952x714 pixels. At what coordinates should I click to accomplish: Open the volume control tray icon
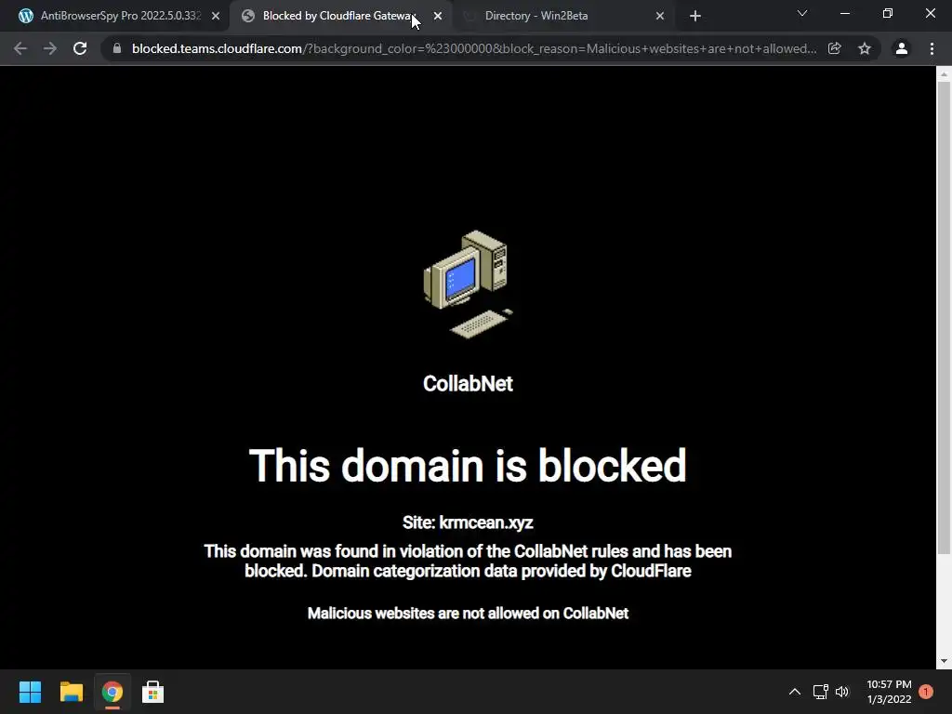(842, 692)
